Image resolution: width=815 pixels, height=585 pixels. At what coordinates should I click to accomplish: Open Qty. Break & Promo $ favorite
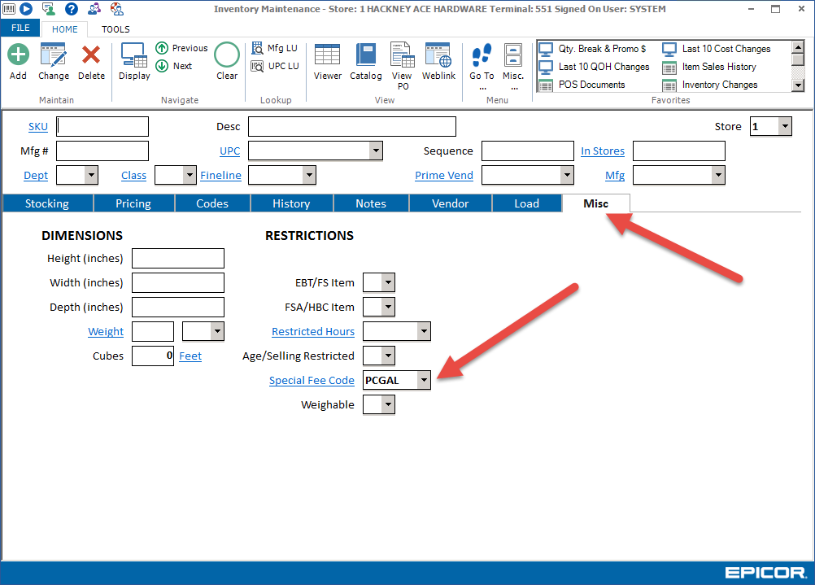pos(592,49)
